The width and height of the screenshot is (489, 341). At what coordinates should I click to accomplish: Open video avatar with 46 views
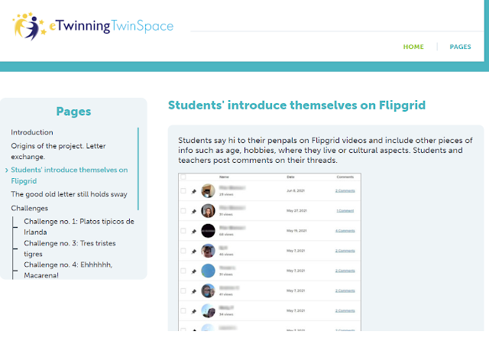coord(208,251)
